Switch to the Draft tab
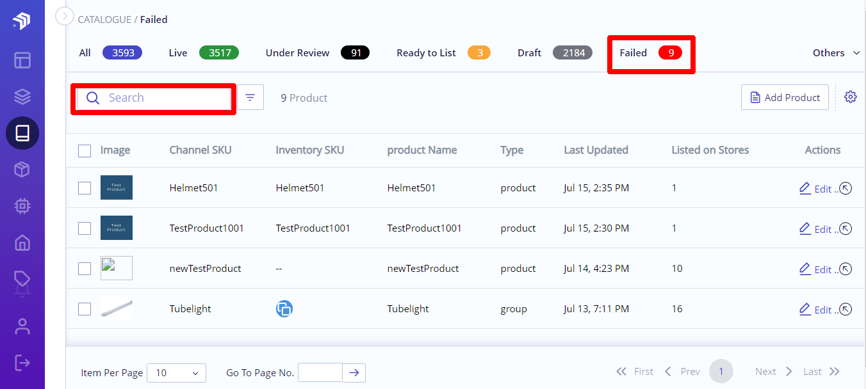The image size is (866, 389). click(555, 52)
